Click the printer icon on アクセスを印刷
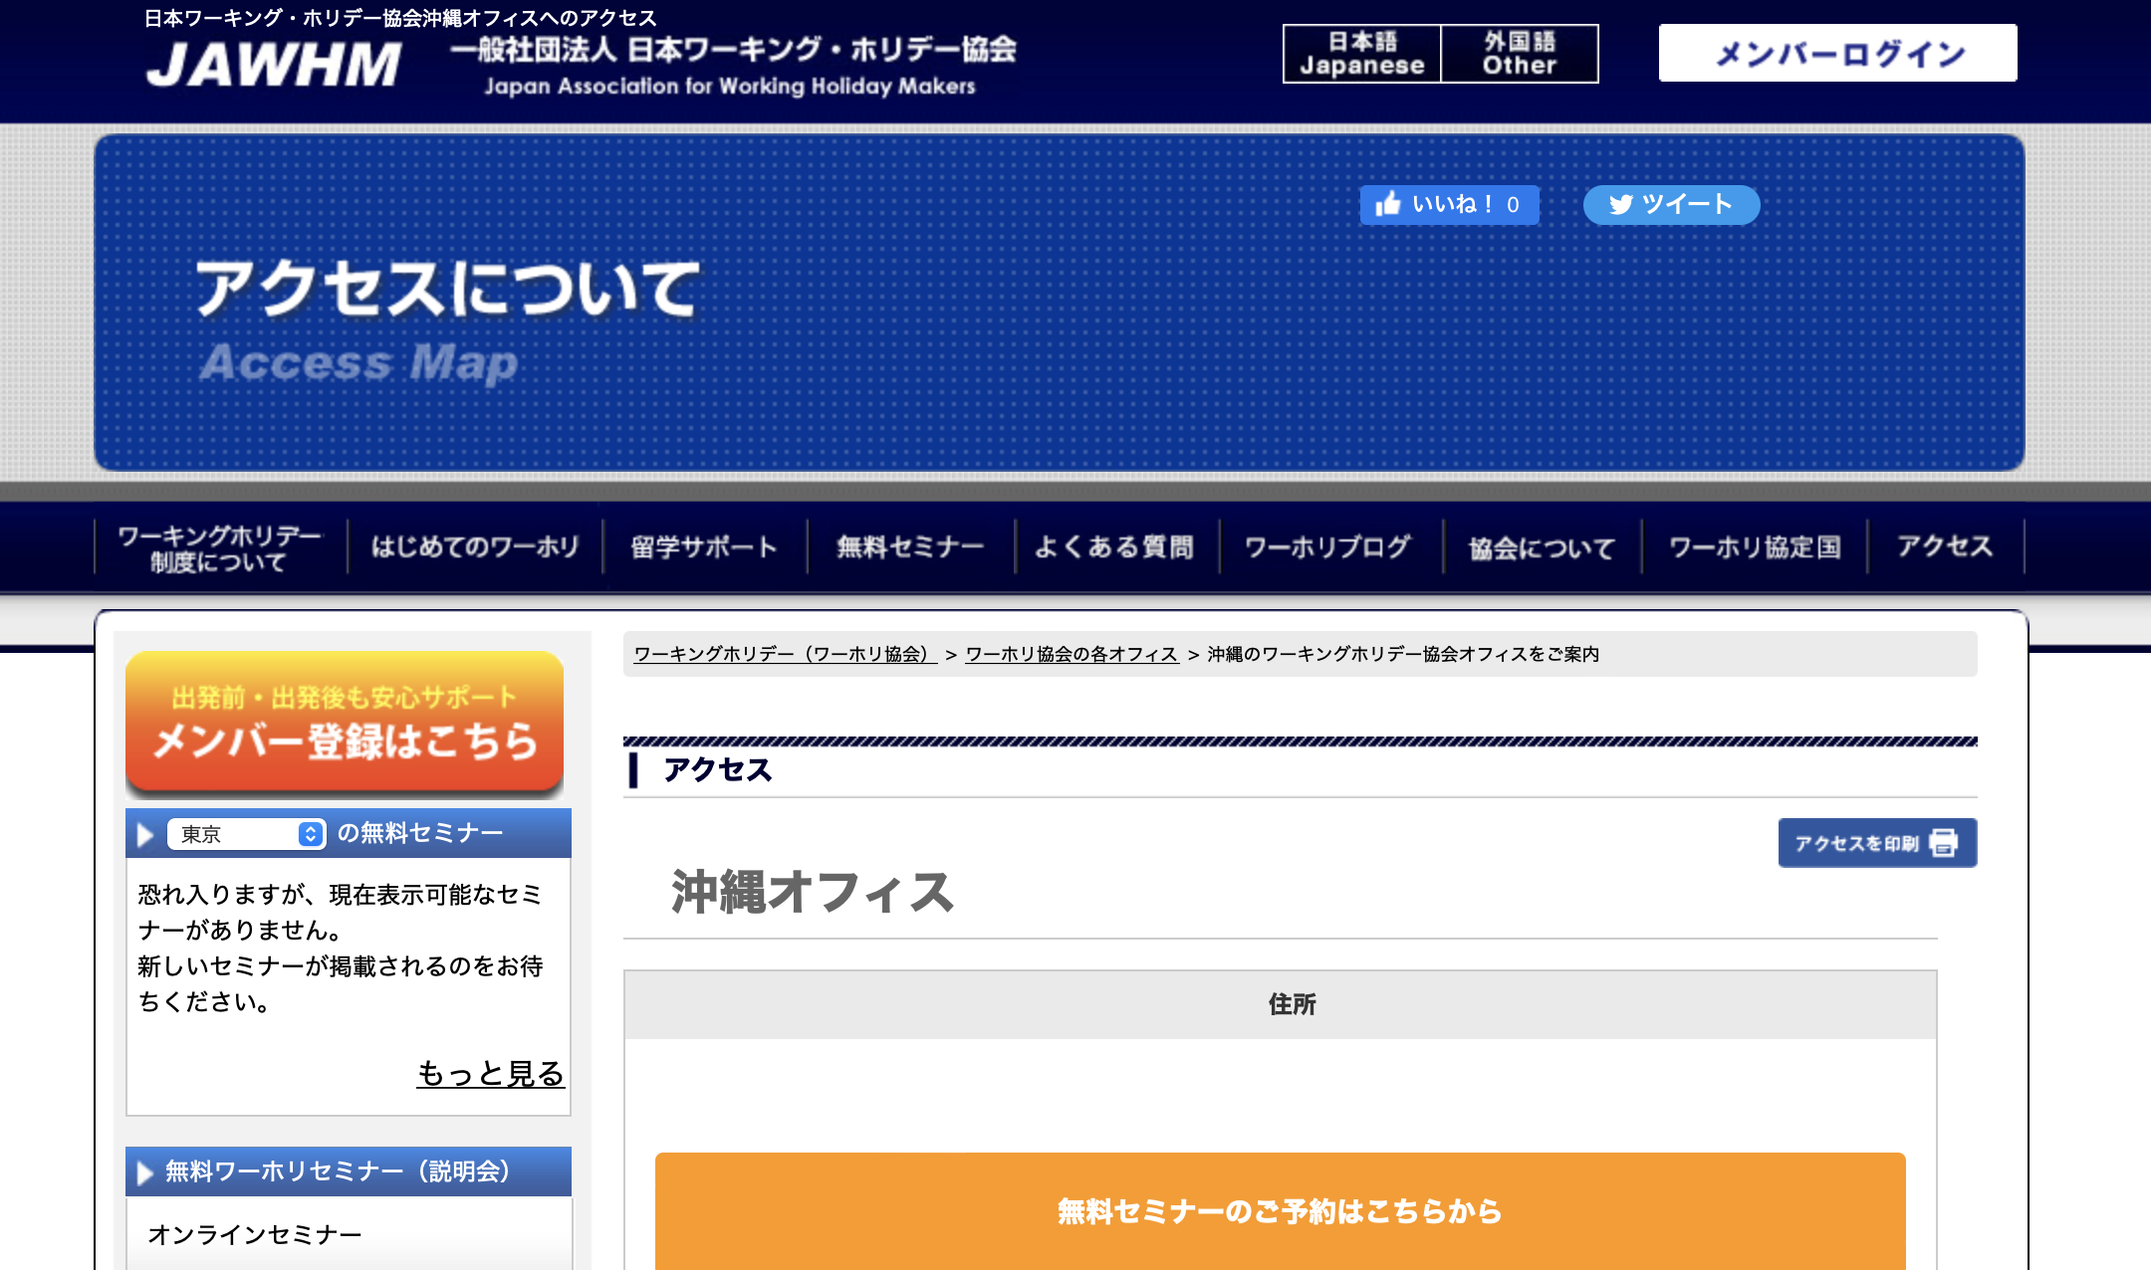Viewport: 2151px width, 1270px height. [x=1943, y=843]
